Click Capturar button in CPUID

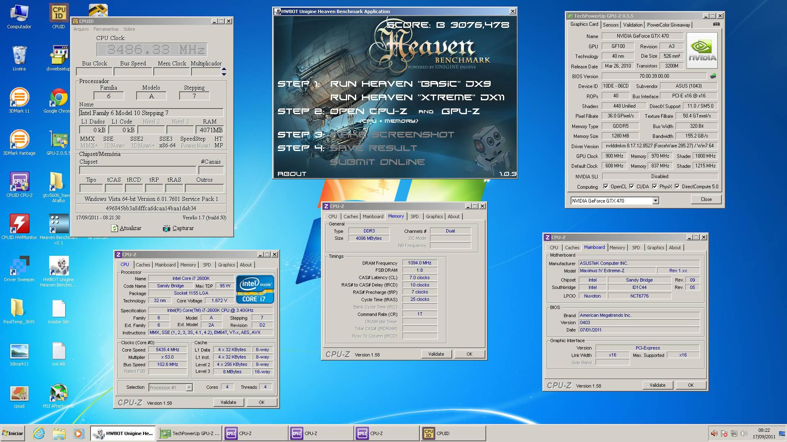tap(178, 228)
